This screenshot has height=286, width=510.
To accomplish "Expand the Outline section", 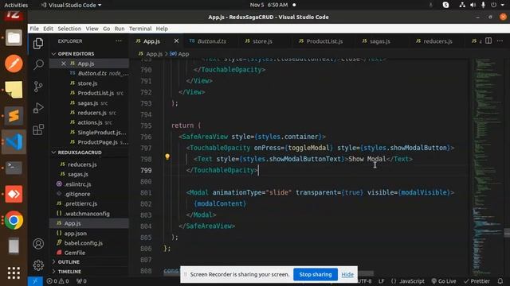I will point(69,261).
